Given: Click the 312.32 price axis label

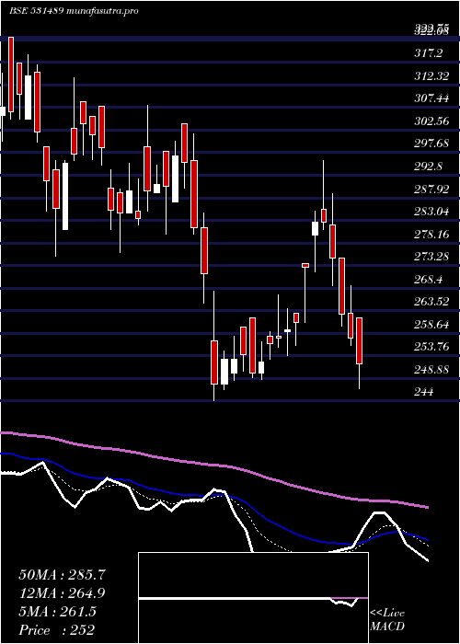Looking at the screenshot, I should [431, 76].
